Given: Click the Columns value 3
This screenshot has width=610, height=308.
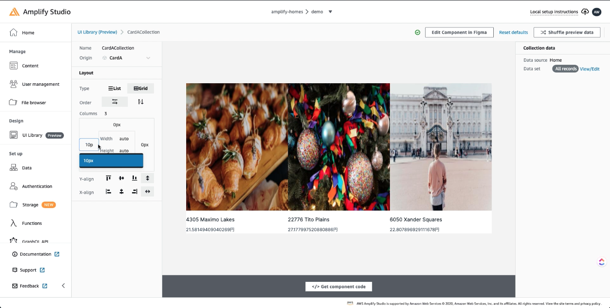Looking at the screenshot, I should pyautogui.click(x=106, y=114).
